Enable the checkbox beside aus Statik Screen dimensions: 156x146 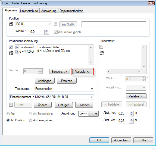coord(56,24)
